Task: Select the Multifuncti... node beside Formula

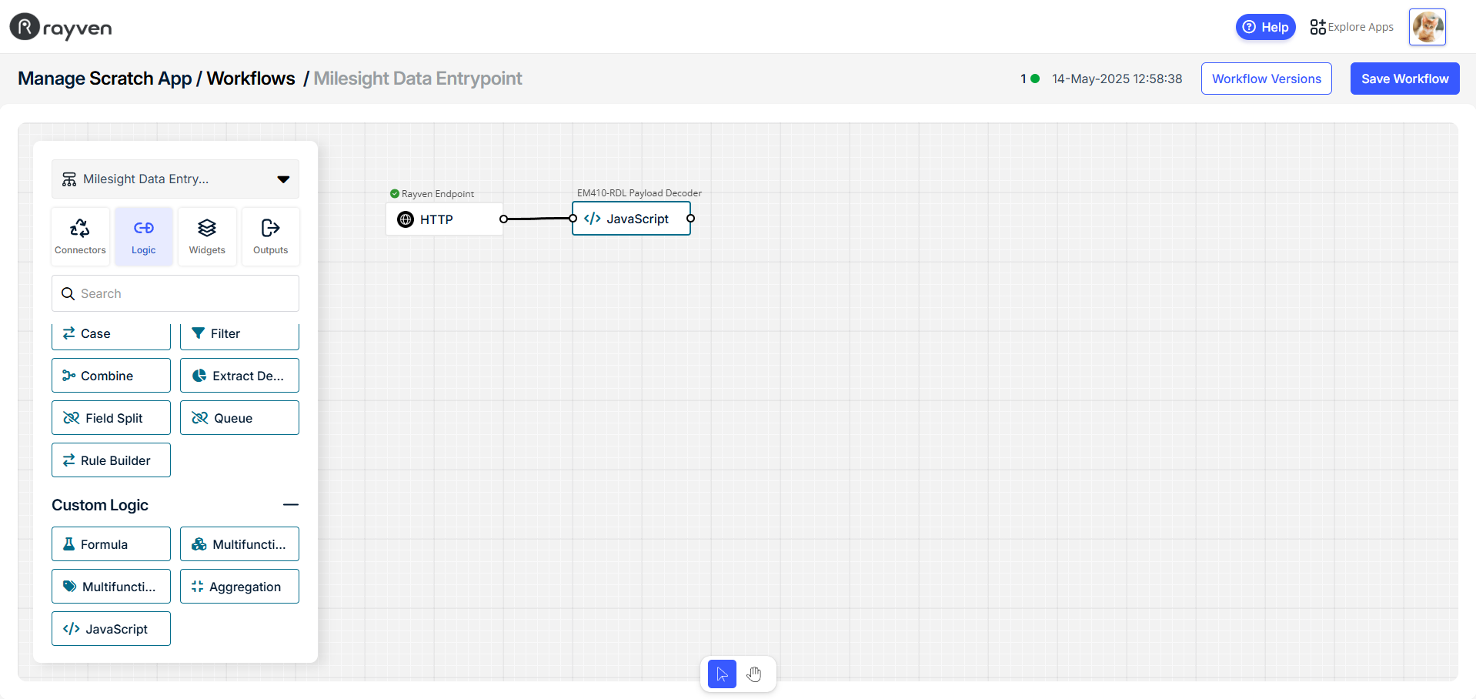Action: (x=239, y=544)
